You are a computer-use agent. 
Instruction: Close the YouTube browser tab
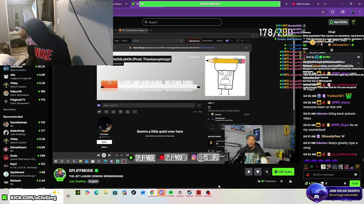pyautogui.click(x=318, y=4)
